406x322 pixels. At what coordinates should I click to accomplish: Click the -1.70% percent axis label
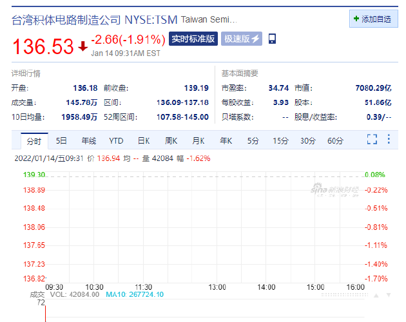point(376,279)
